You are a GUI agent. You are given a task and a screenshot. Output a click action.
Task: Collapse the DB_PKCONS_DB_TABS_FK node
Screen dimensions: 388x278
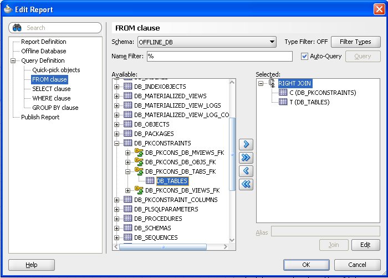pos(127,171)
